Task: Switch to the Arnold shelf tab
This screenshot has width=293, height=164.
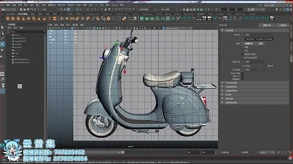Action: (159, 14)
